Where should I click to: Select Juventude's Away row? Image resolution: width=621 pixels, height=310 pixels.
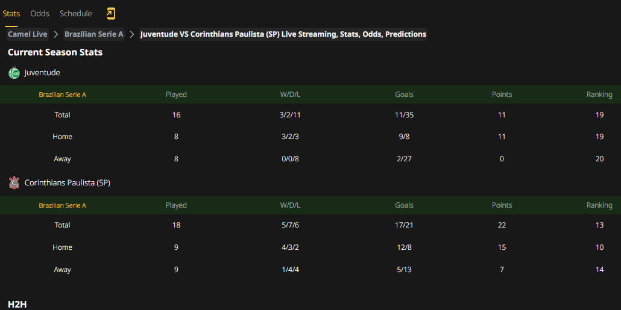tap(310, 159)
